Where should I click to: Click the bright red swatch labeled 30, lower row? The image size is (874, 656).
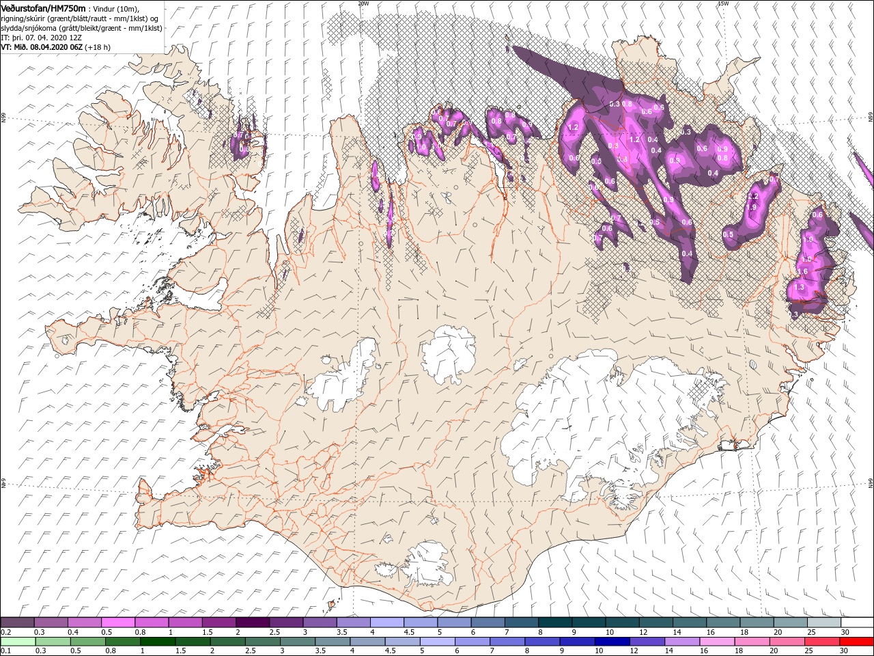[856, 642]
